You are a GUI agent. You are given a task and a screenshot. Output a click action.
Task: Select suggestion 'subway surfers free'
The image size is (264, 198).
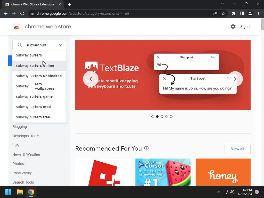coord(39,117)
